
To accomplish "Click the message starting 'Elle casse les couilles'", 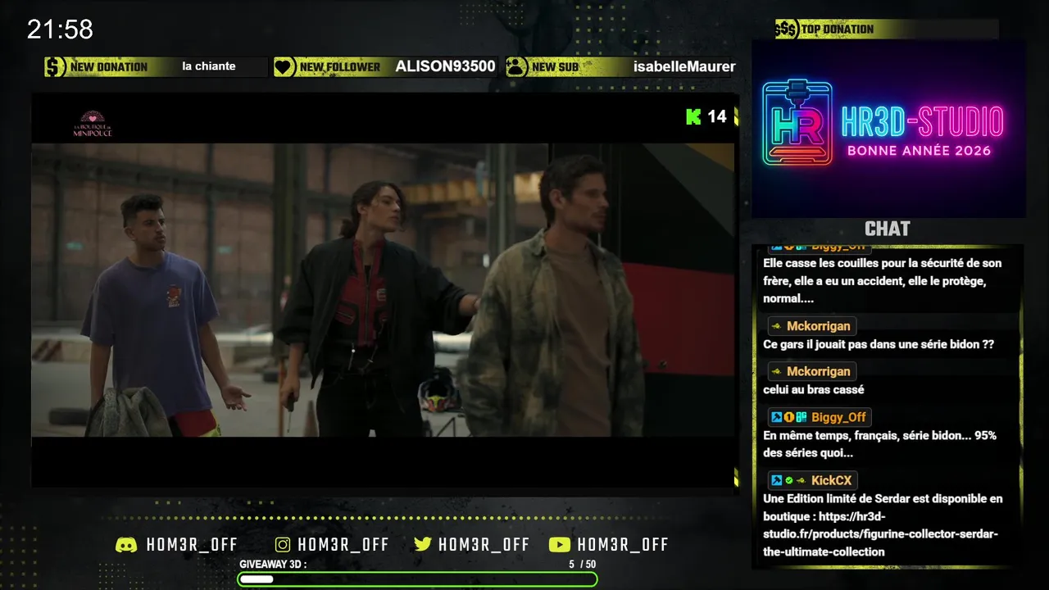I will coord(882,281).
